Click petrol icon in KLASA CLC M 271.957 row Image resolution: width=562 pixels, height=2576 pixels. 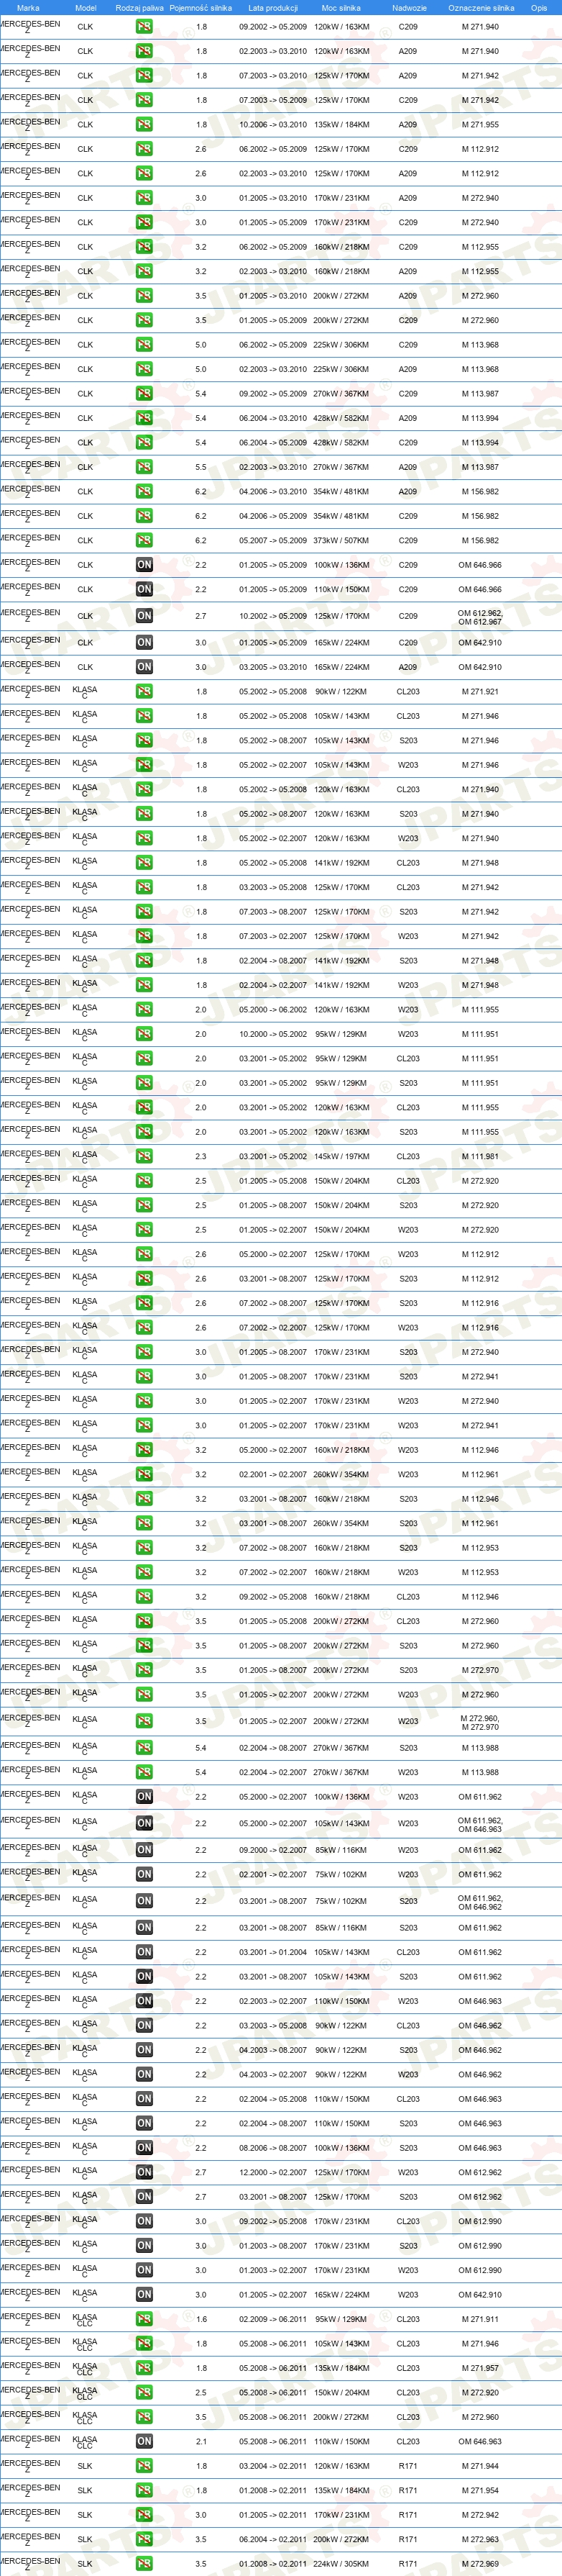click(x=144, y=2368)
